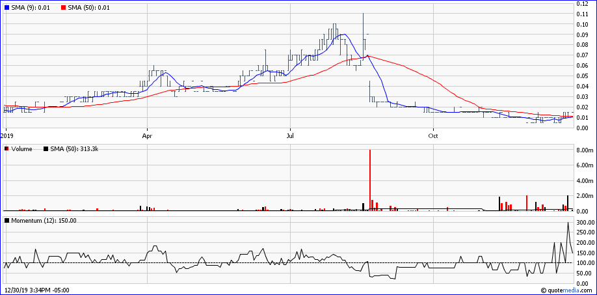Viewport: 597px width, 295px height.
Task: Click the red Volume legend square
Action: pos(7,149)
